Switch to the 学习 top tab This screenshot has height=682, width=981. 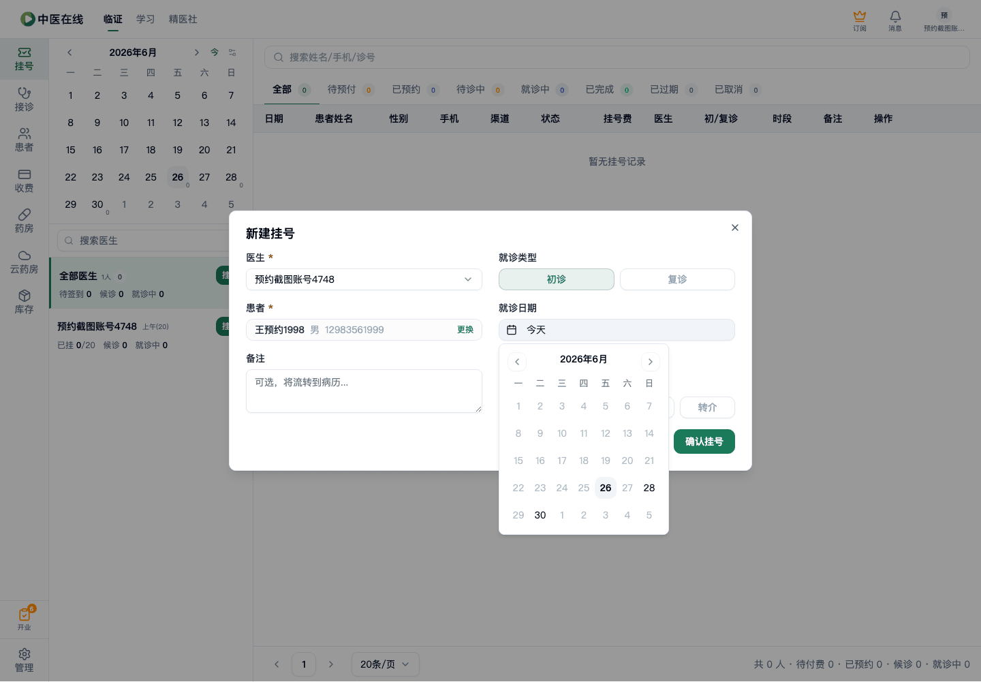tap(146, 19)
